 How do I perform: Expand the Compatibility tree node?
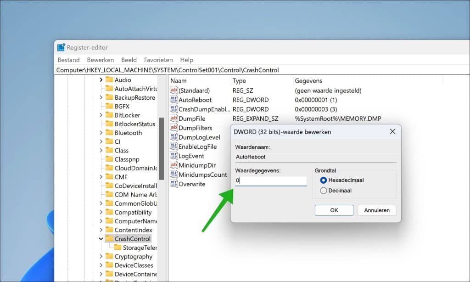click(101, 212)
